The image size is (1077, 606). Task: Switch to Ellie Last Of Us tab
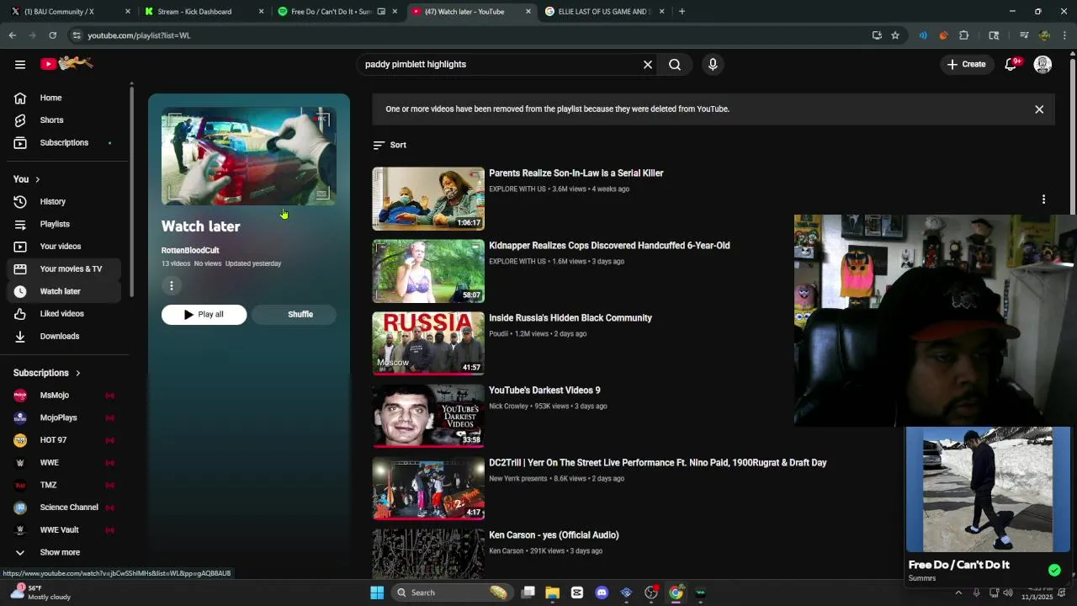click(602, 12)
